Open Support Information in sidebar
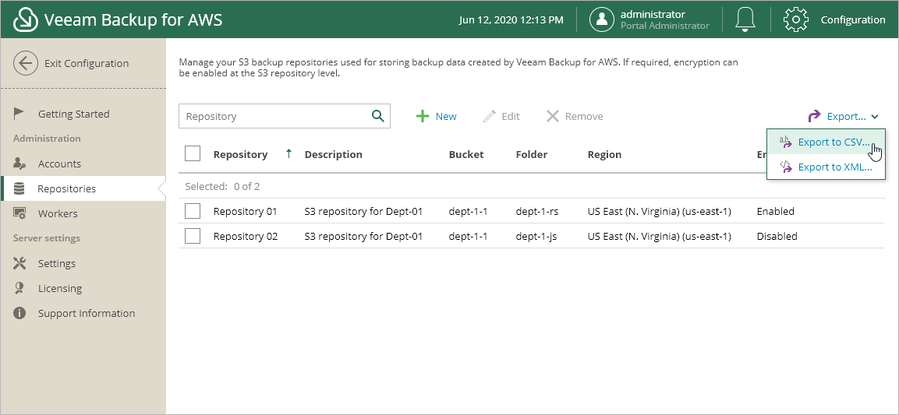Image resolution: width=899 pixels, height=415 pixels. pyautogui.click(x=87, y=313)
